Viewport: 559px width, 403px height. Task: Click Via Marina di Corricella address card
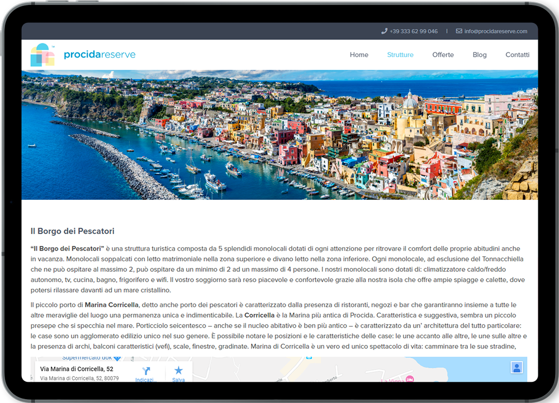(x=77, y=370)
